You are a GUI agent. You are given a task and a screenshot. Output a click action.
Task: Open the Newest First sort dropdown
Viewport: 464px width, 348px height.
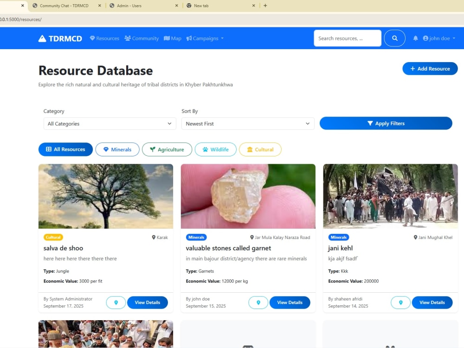[248, 124]
